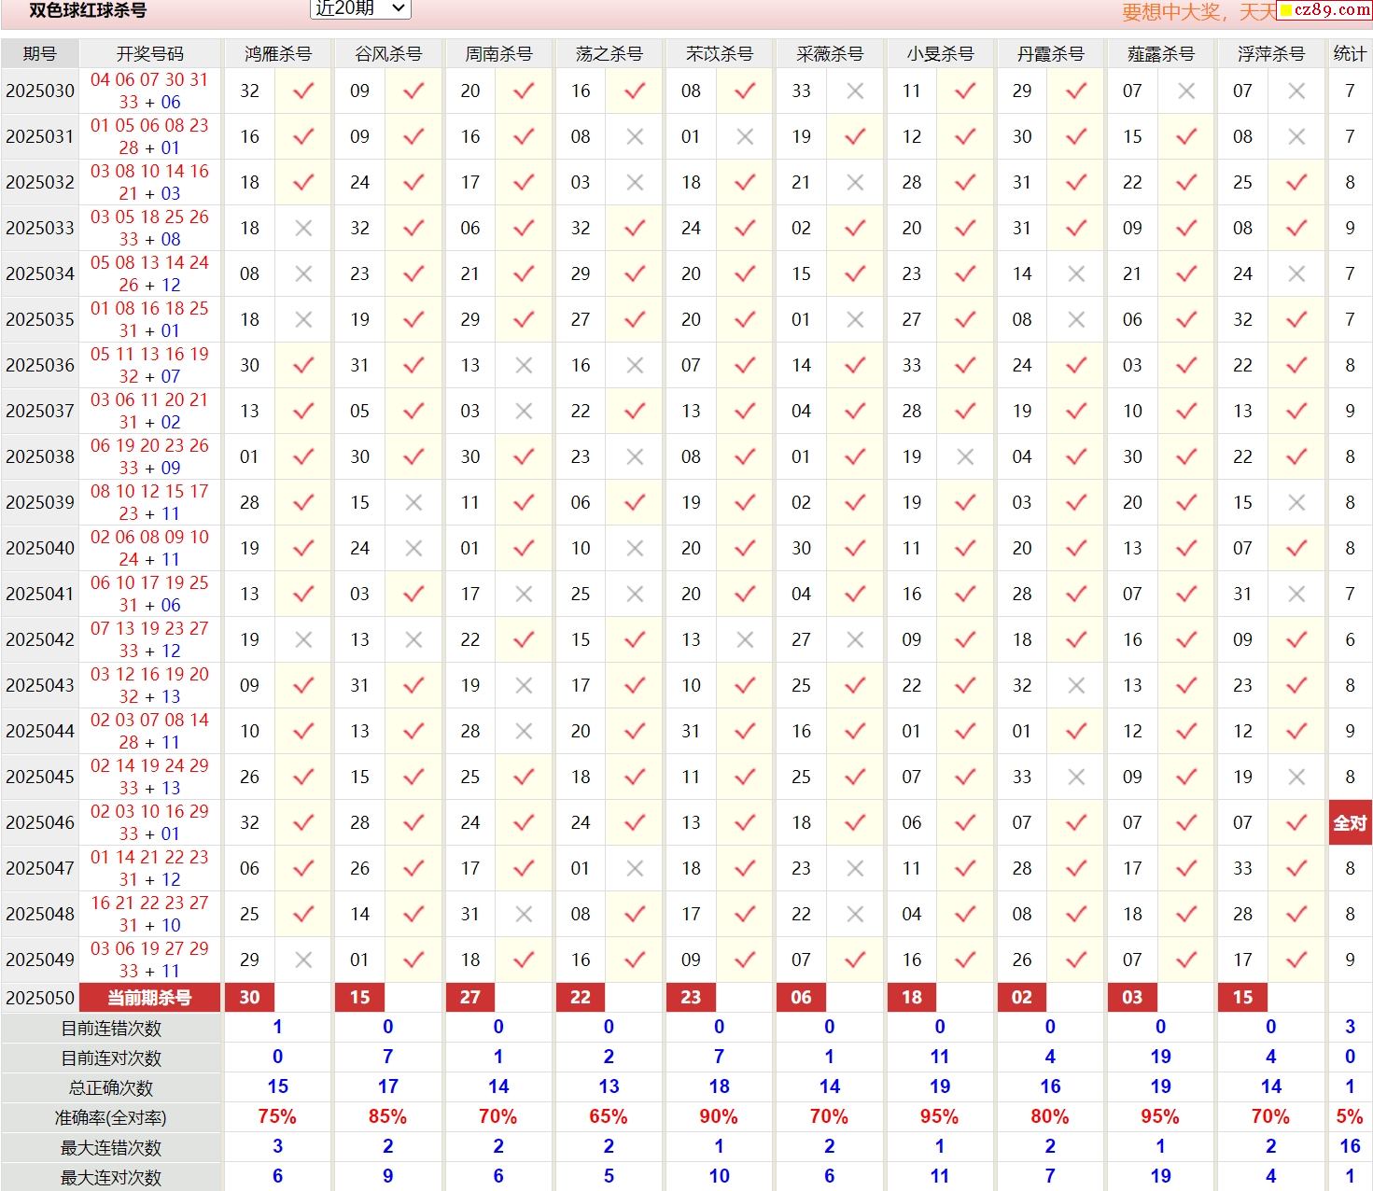Click 浮萍 cross mark in row 2025041
Screen dimensions: 1373x1191
1296,594
